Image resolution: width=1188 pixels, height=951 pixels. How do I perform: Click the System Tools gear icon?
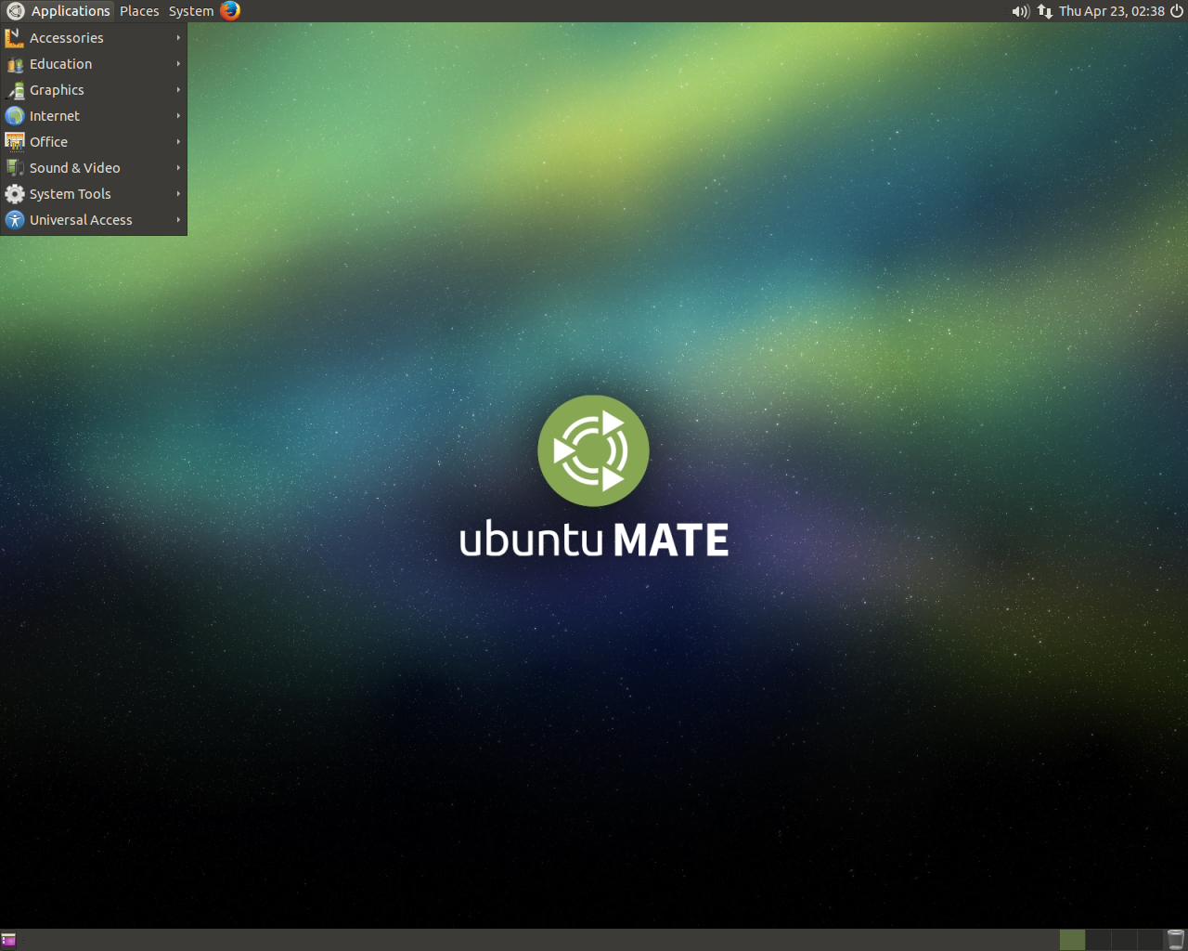pos(15,194)
